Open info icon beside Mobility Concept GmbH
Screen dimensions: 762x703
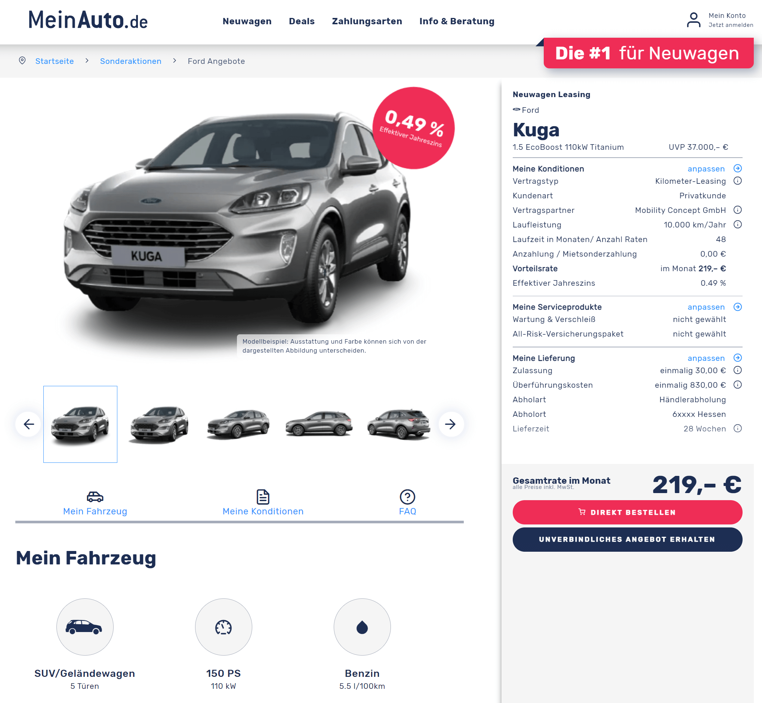point(737,210)
